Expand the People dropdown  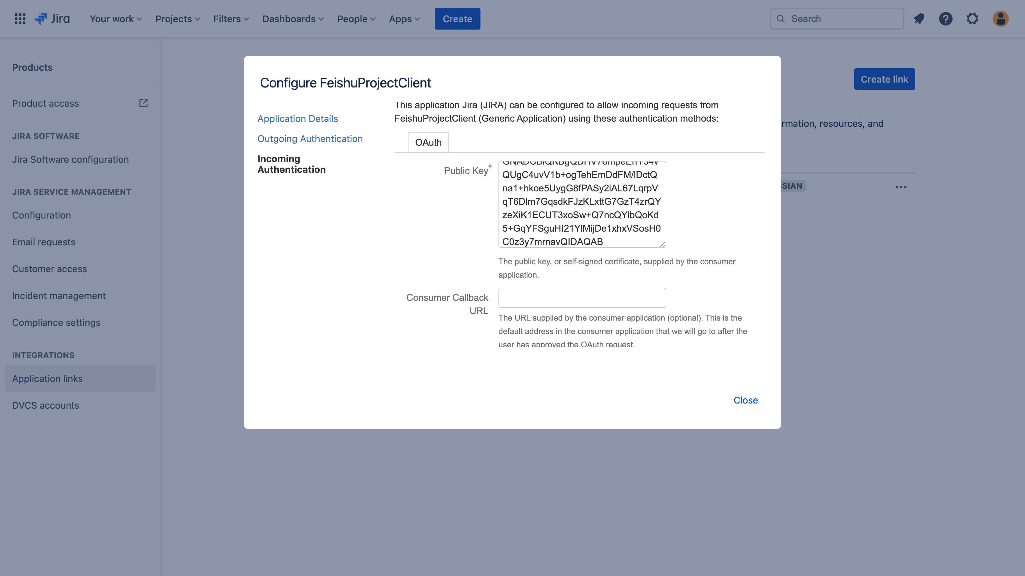[356, 19]
